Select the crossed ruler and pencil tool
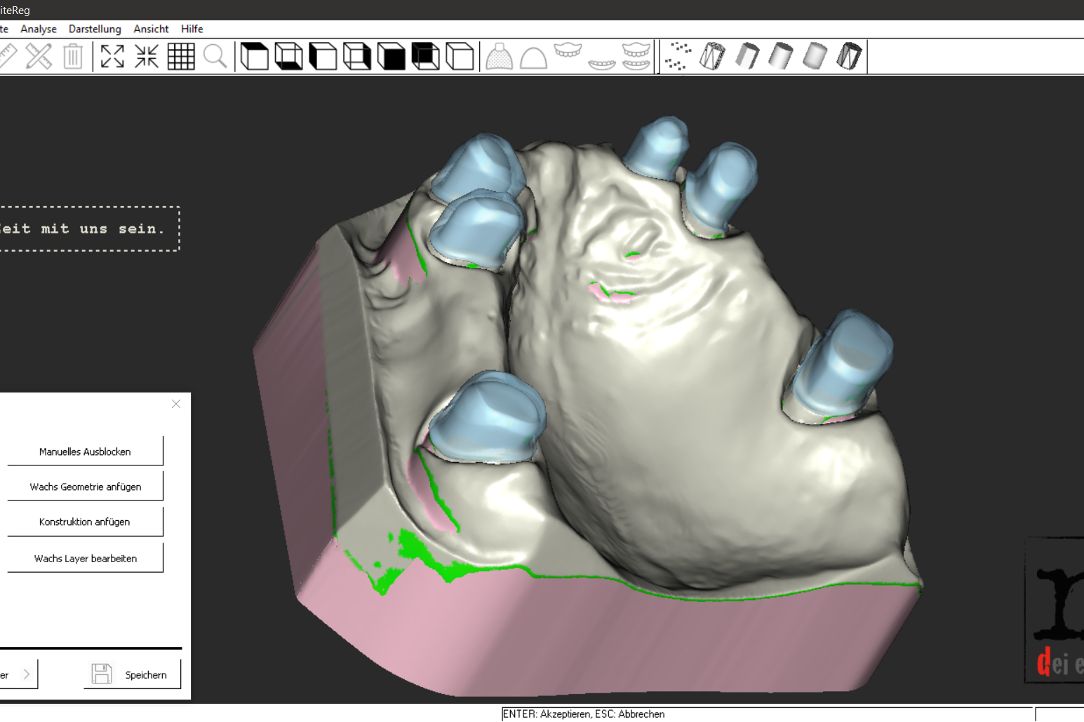This screenshot has width=1084, height=722. click(x=39, y=56)
